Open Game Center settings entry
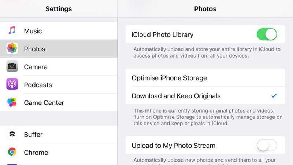The width and height of the screenshot is (293, 165). tap(44, 103)
